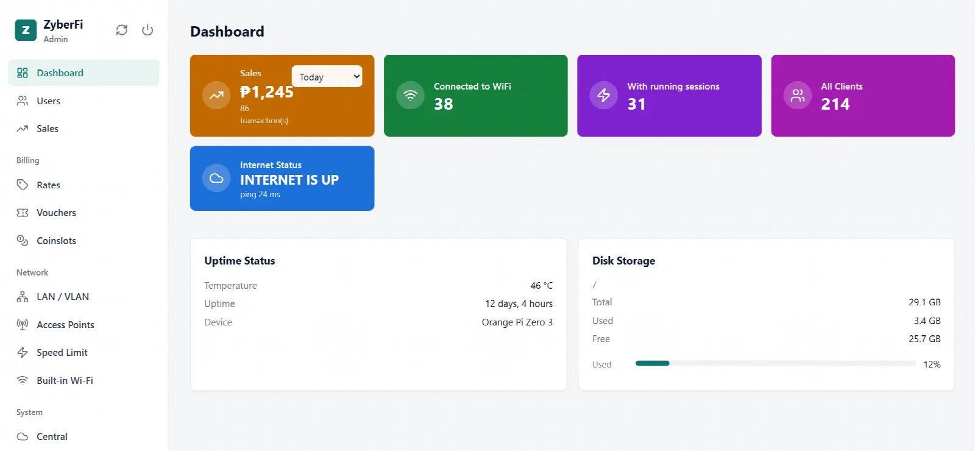Screen dimensions: 975x451
Task: Click the power icon in sidebar header
Action: (x=147, y=30)
